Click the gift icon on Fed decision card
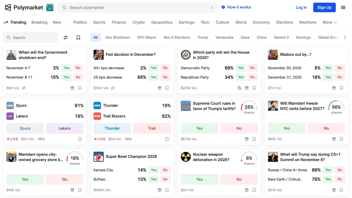This screenshot has width=352, height=198. pyautogui.click(x=159, y=88)
